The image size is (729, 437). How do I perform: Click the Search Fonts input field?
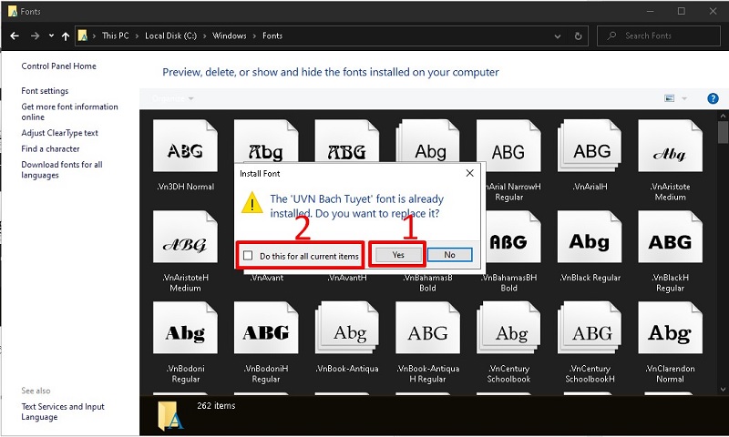[658, 36]
